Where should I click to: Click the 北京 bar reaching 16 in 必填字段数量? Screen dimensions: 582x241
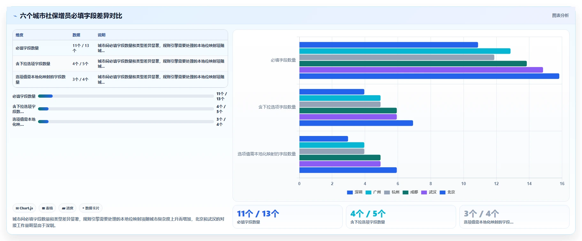[x=429, y=76]
